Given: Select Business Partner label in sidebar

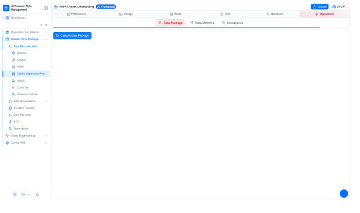Looking at the screenshot, I should tap(27, 94).
